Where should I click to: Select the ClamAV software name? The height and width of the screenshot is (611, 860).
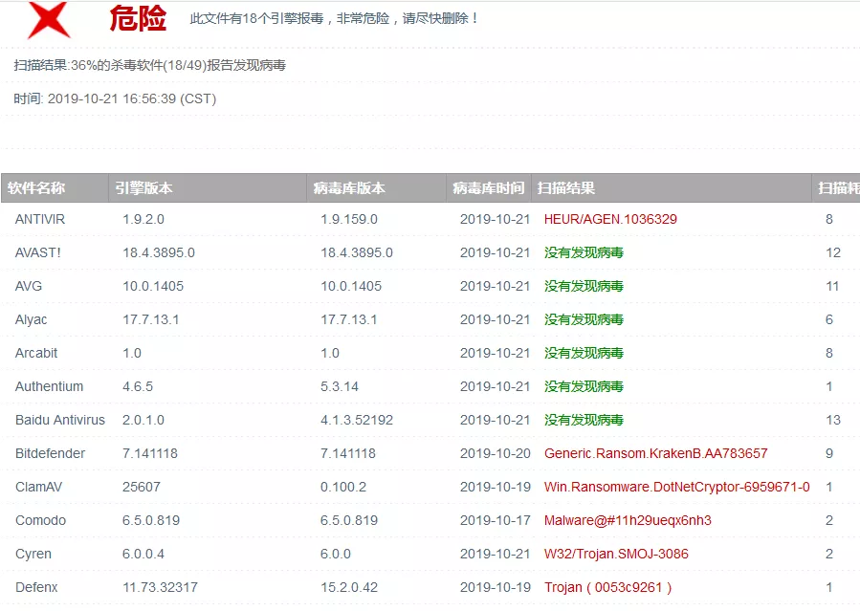click(x=38, y=487)
